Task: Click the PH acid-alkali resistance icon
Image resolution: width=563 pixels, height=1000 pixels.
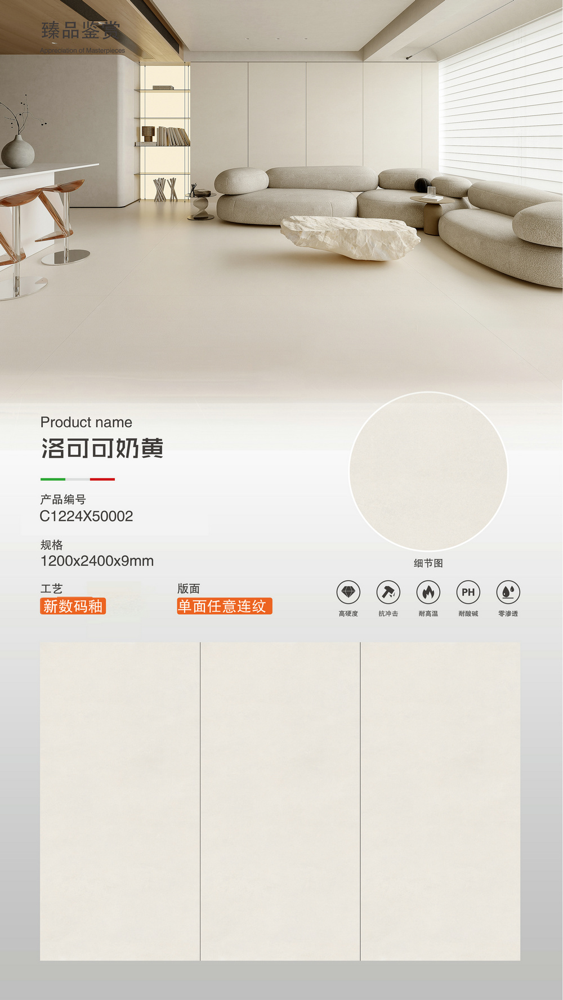Action: [468, 592]
